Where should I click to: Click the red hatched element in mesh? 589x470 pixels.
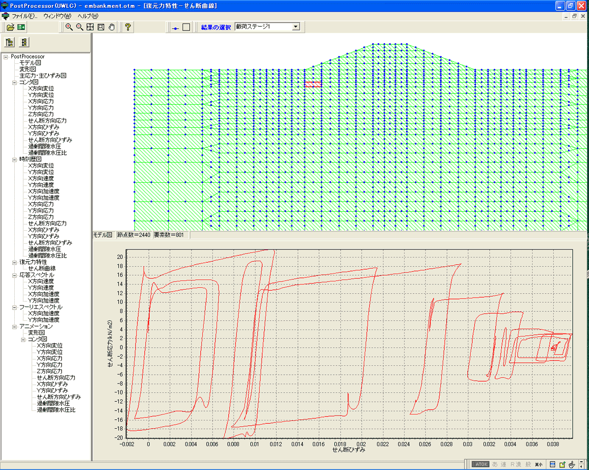(313, 84)
